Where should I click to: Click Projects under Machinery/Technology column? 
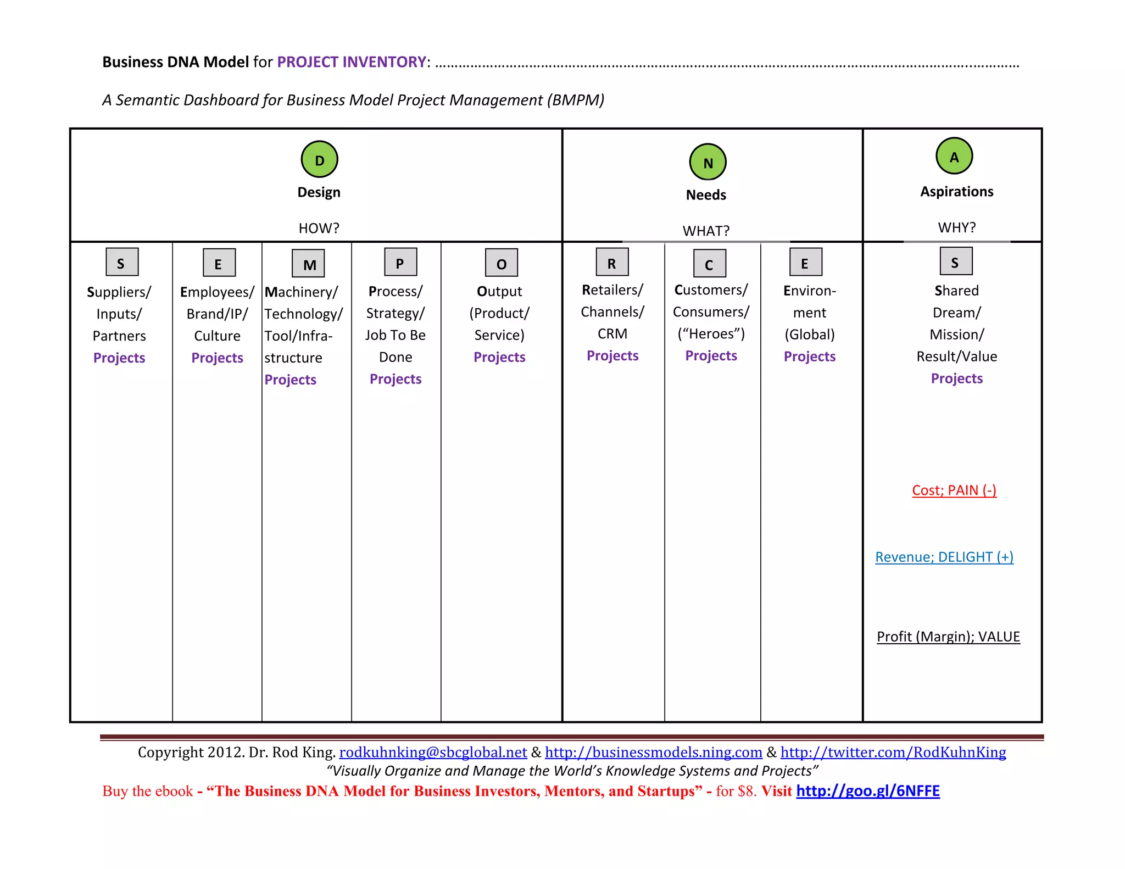(x=291, y=380)
